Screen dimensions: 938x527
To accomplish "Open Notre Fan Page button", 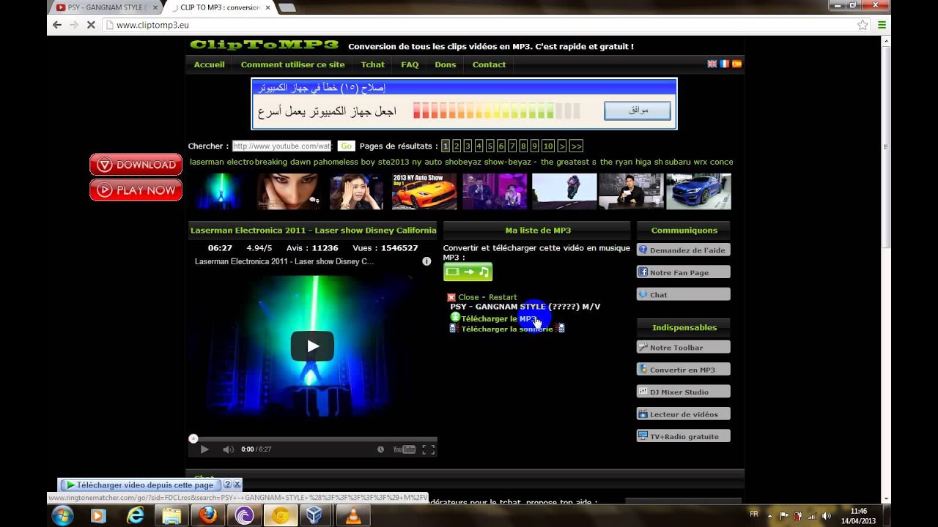I will coord(683,272).
